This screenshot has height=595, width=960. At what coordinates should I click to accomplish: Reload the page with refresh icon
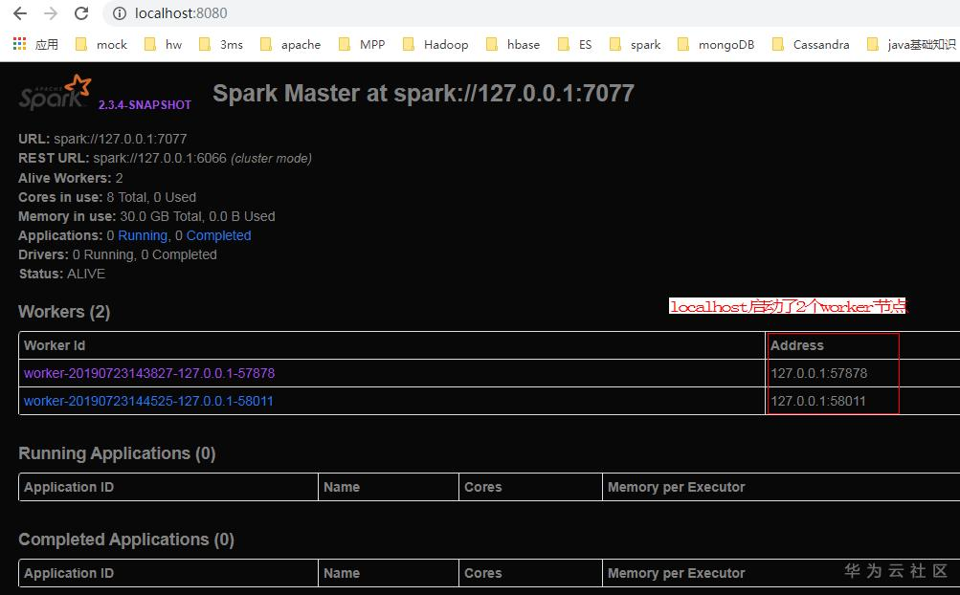(81, 12)
